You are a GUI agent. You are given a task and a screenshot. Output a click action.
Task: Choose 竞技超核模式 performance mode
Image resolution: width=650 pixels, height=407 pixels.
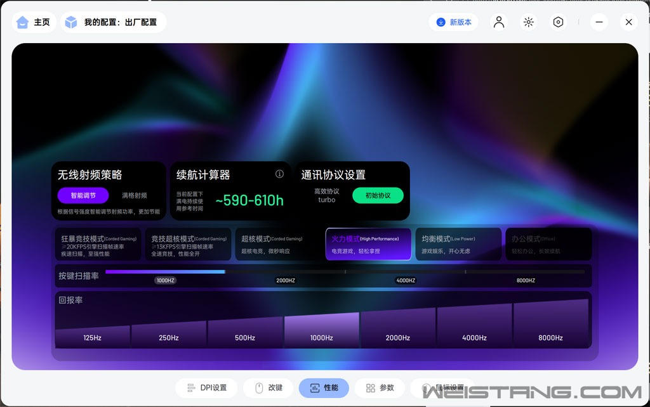tap(188, 244)
